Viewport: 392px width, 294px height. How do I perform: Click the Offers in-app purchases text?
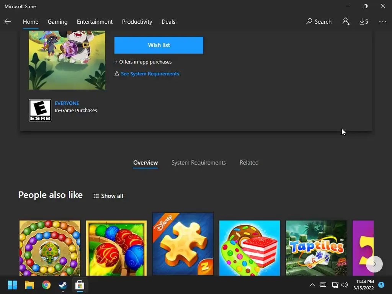coord(143,62)
